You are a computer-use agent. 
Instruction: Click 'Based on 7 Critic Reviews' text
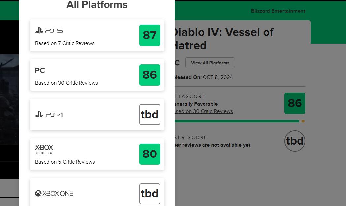click(x=65, y=43)
